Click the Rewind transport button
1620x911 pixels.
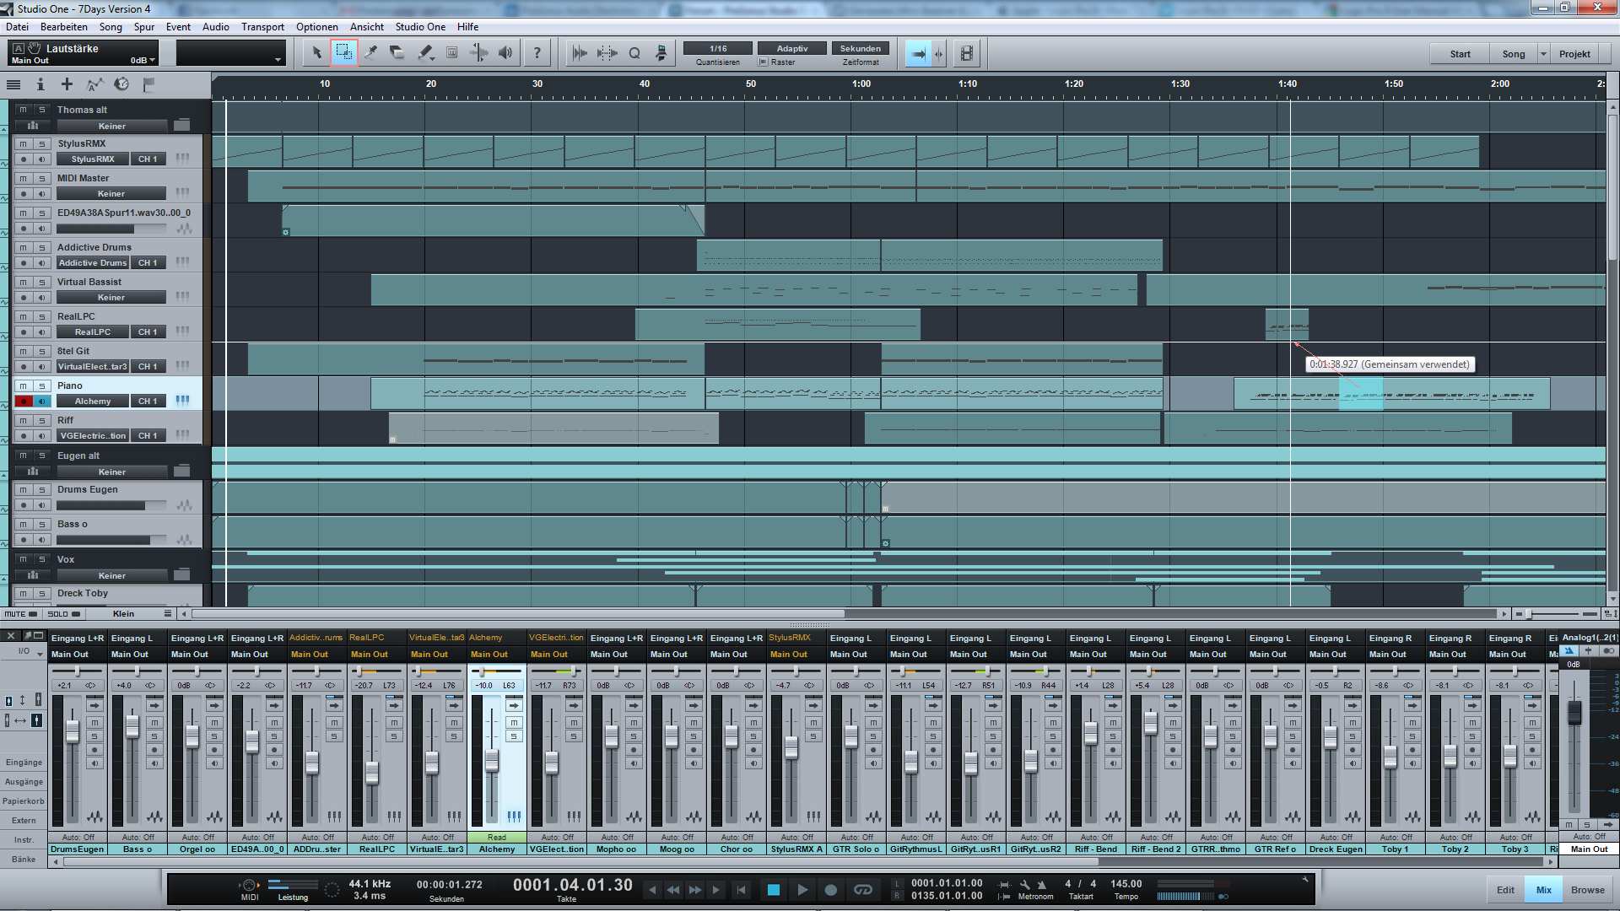(x=673, y=889)
